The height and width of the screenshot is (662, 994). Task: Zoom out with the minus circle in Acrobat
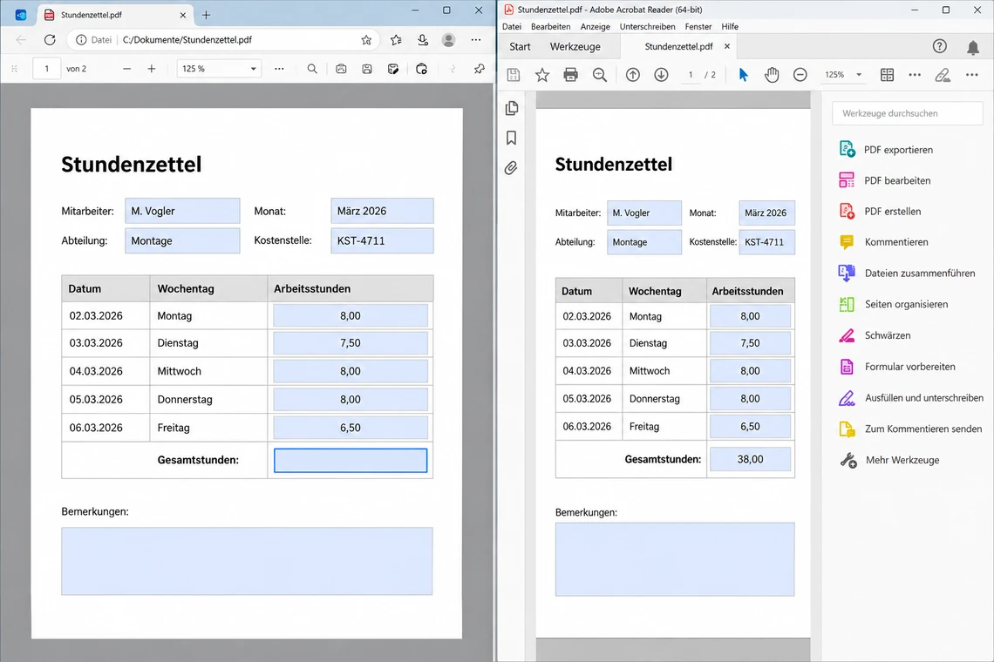(800, 75)
